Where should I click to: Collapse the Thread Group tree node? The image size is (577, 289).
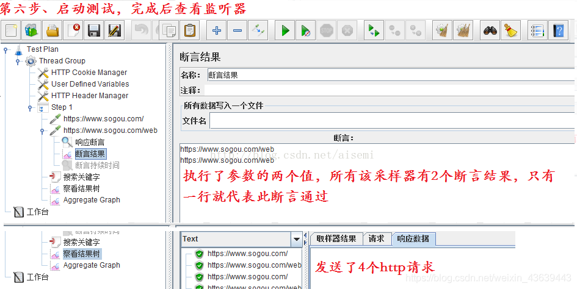pos(17,62)
